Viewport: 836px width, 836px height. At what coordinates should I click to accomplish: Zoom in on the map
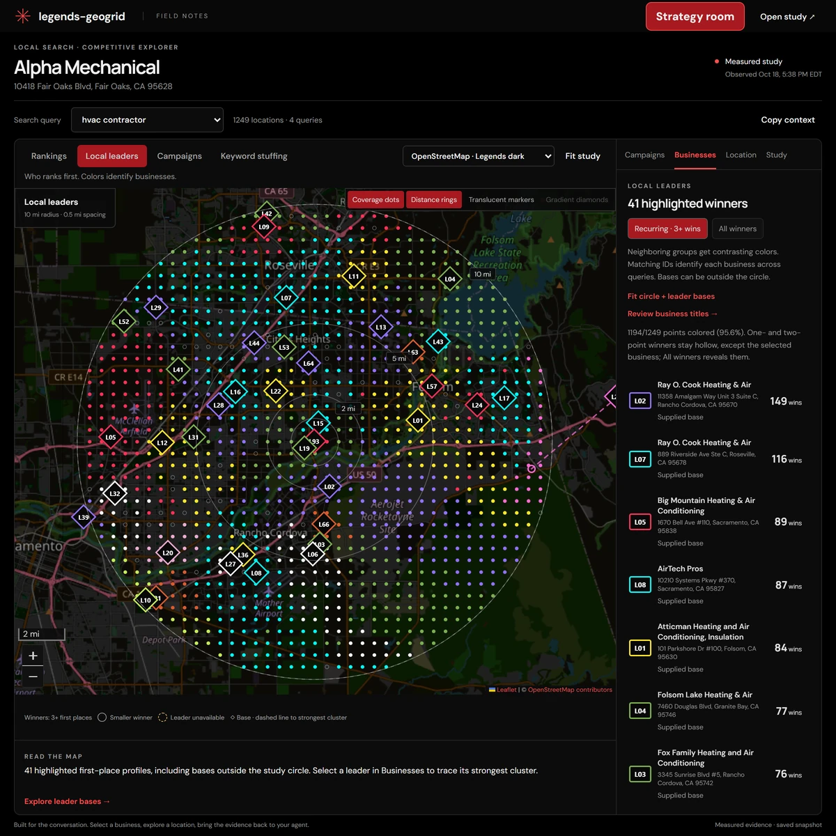(33, 656)
